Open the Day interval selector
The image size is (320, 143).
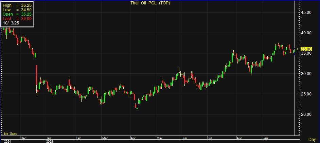(x=312, y=140)
